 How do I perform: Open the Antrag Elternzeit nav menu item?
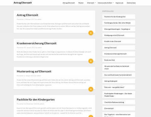coord(69,3)
